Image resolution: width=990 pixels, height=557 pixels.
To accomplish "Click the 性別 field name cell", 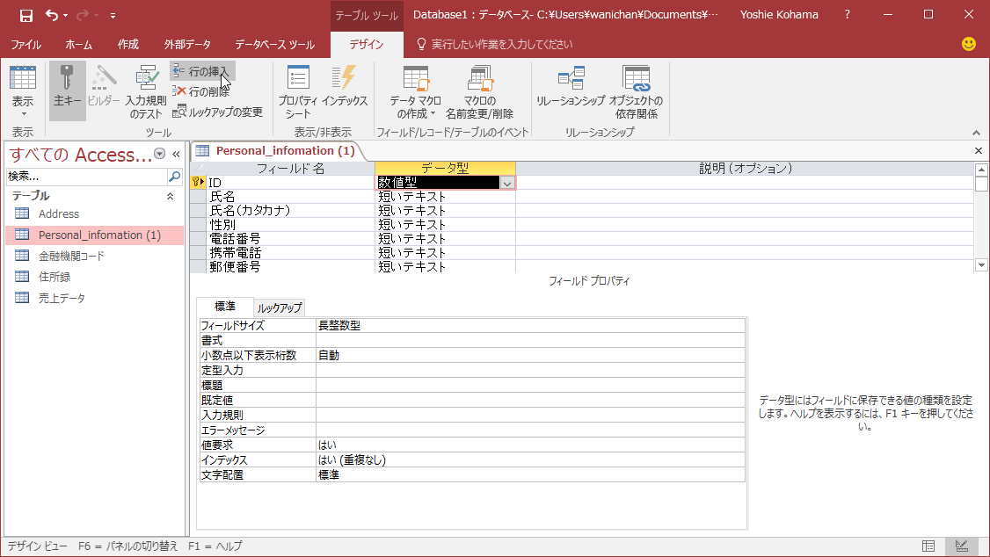I will coord(290,225).
